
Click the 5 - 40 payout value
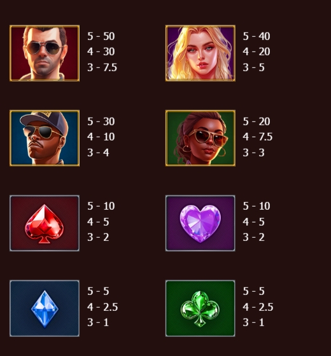(x=257, y=36)
